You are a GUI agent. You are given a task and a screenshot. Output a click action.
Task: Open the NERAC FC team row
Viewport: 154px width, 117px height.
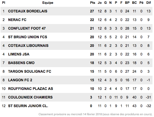pos(76,20)
